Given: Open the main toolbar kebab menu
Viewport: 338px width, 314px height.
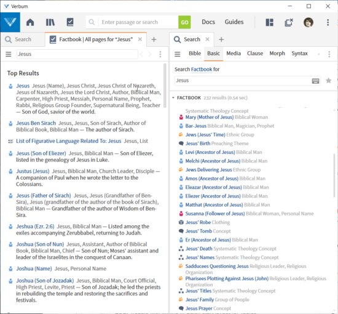Looking at the screenshot, I should pos(328,22).
